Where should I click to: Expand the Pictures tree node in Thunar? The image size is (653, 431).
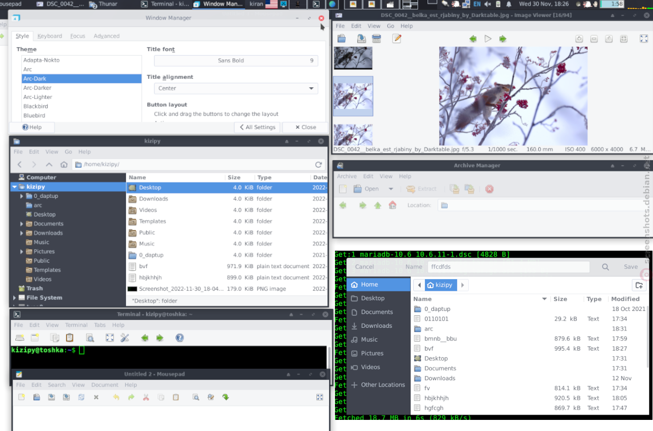22,252
